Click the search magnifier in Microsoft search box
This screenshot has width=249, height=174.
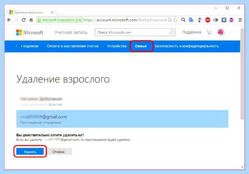coord(171,32)
